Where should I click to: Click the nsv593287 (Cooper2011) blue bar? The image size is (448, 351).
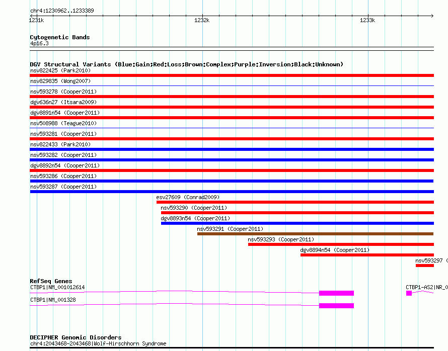click(x=232, y=192)
